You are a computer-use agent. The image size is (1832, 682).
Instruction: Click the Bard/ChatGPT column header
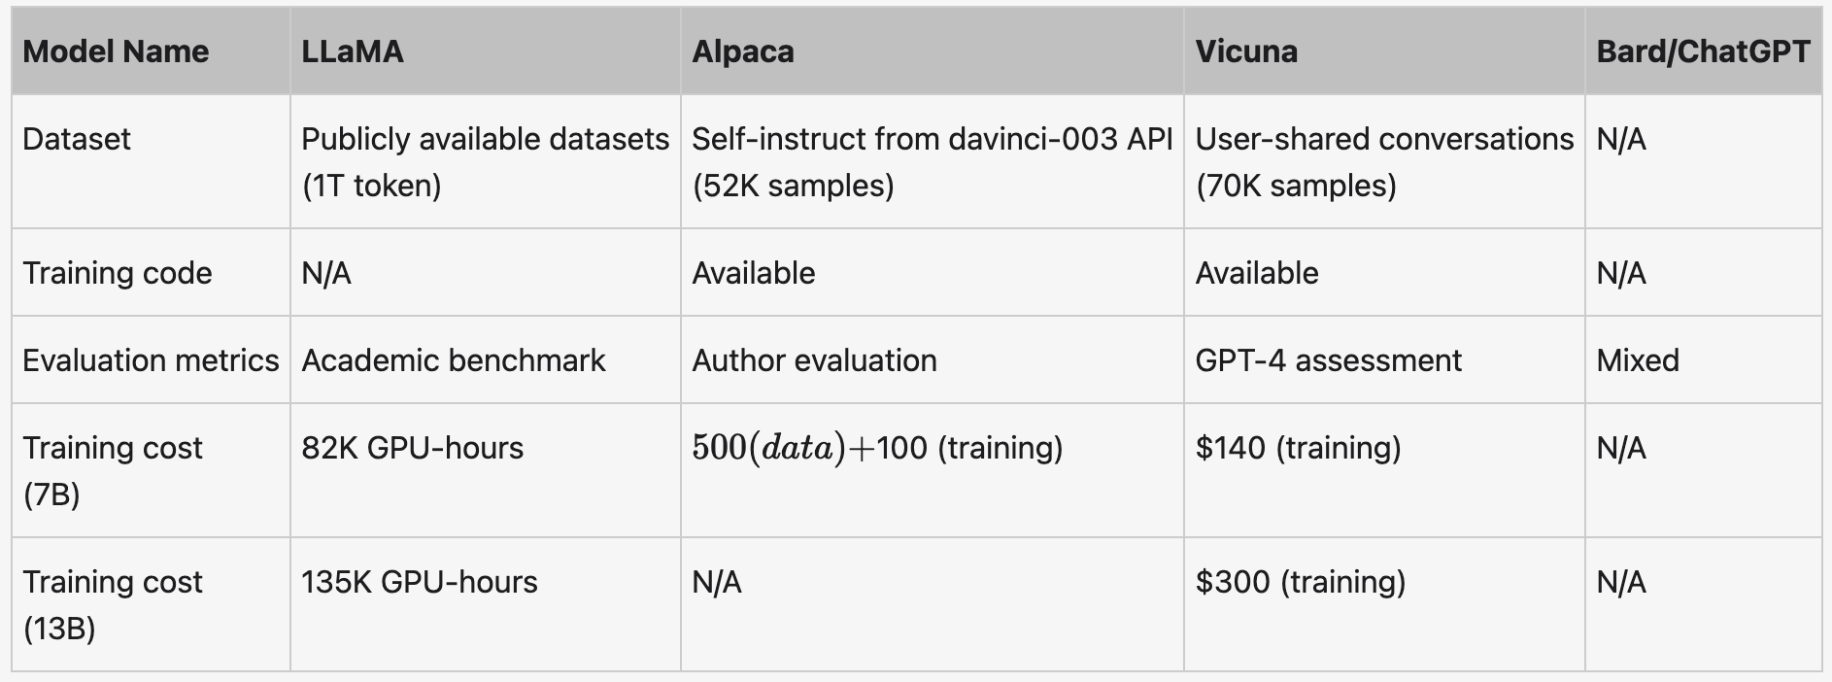[1704, 51]
